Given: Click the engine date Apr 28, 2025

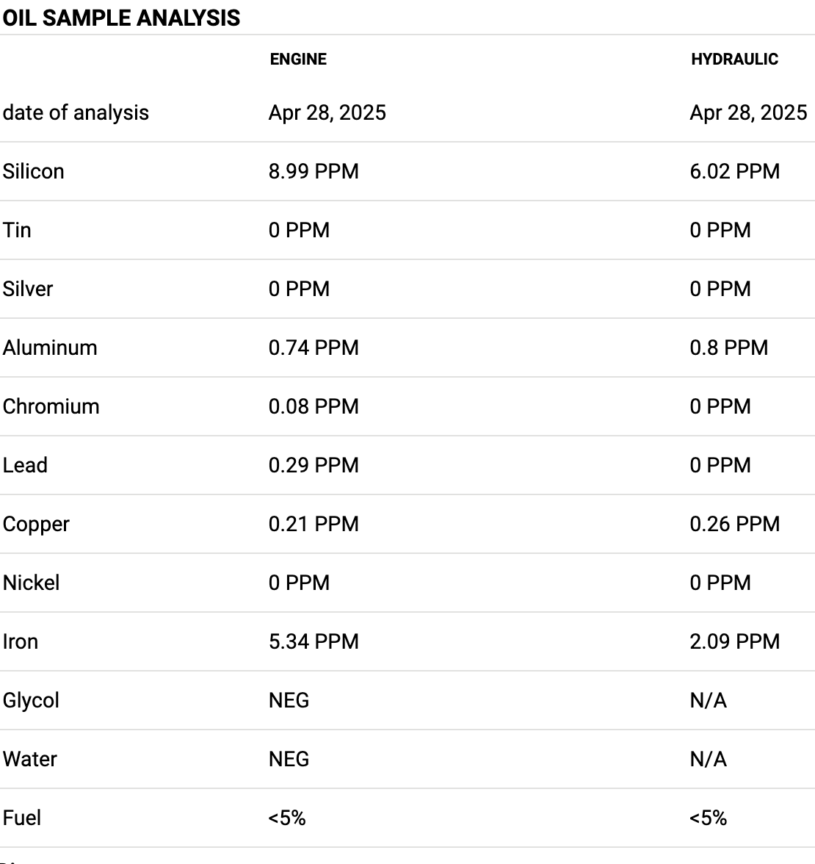Looking at the screenshot, I should tap(327, 113).
